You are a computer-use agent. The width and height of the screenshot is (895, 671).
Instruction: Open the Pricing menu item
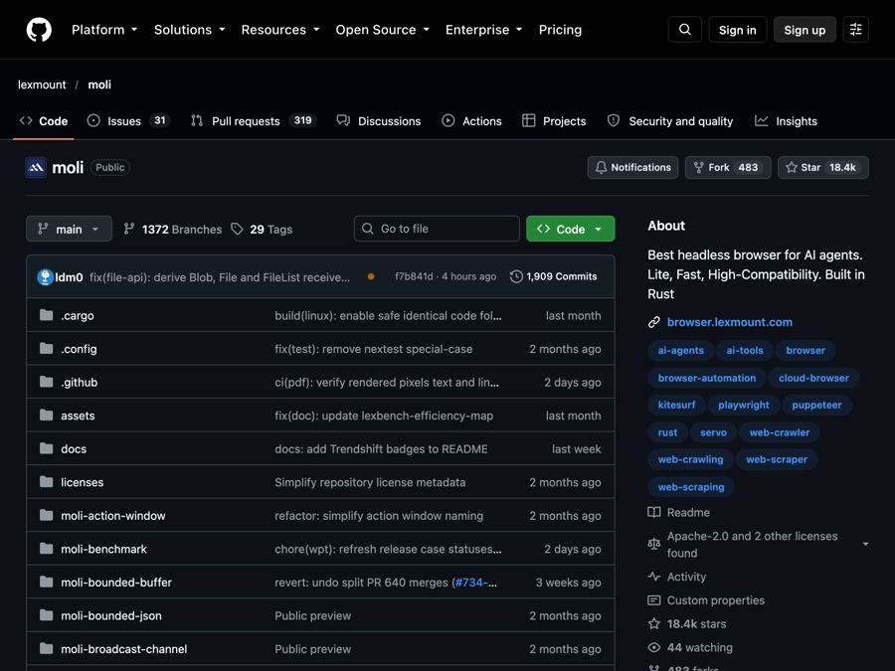click(x=560, y=30)
